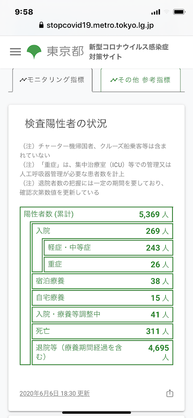Tap chart icon in その他 参考指標 tab
This screenshot has width=193, height=418.
[x=114, y=80]
